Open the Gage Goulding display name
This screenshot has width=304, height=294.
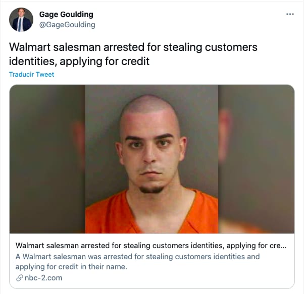[x=66, y=15]
